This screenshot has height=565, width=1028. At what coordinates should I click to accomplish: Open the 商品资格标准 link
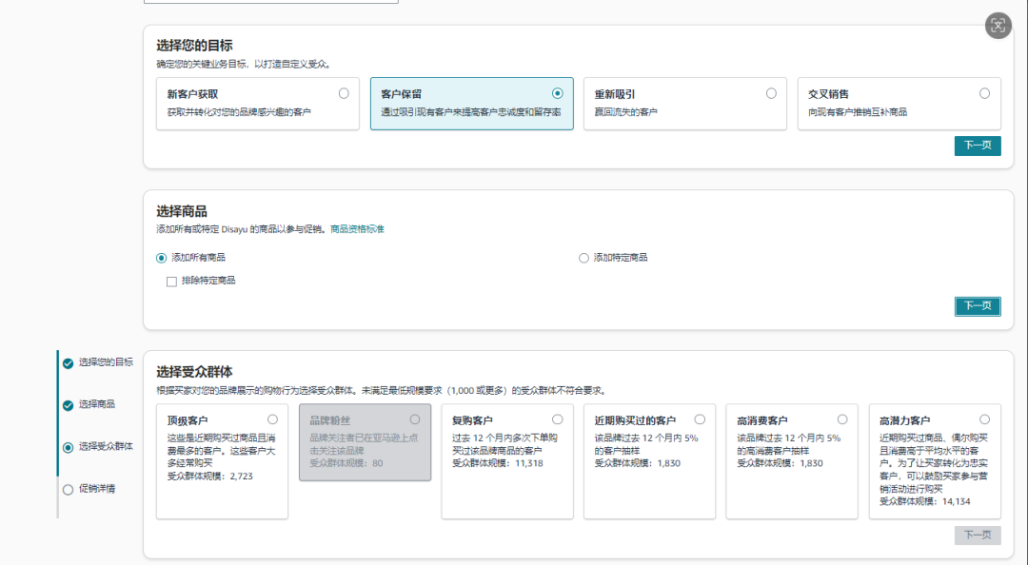click(x=357, y=229)
